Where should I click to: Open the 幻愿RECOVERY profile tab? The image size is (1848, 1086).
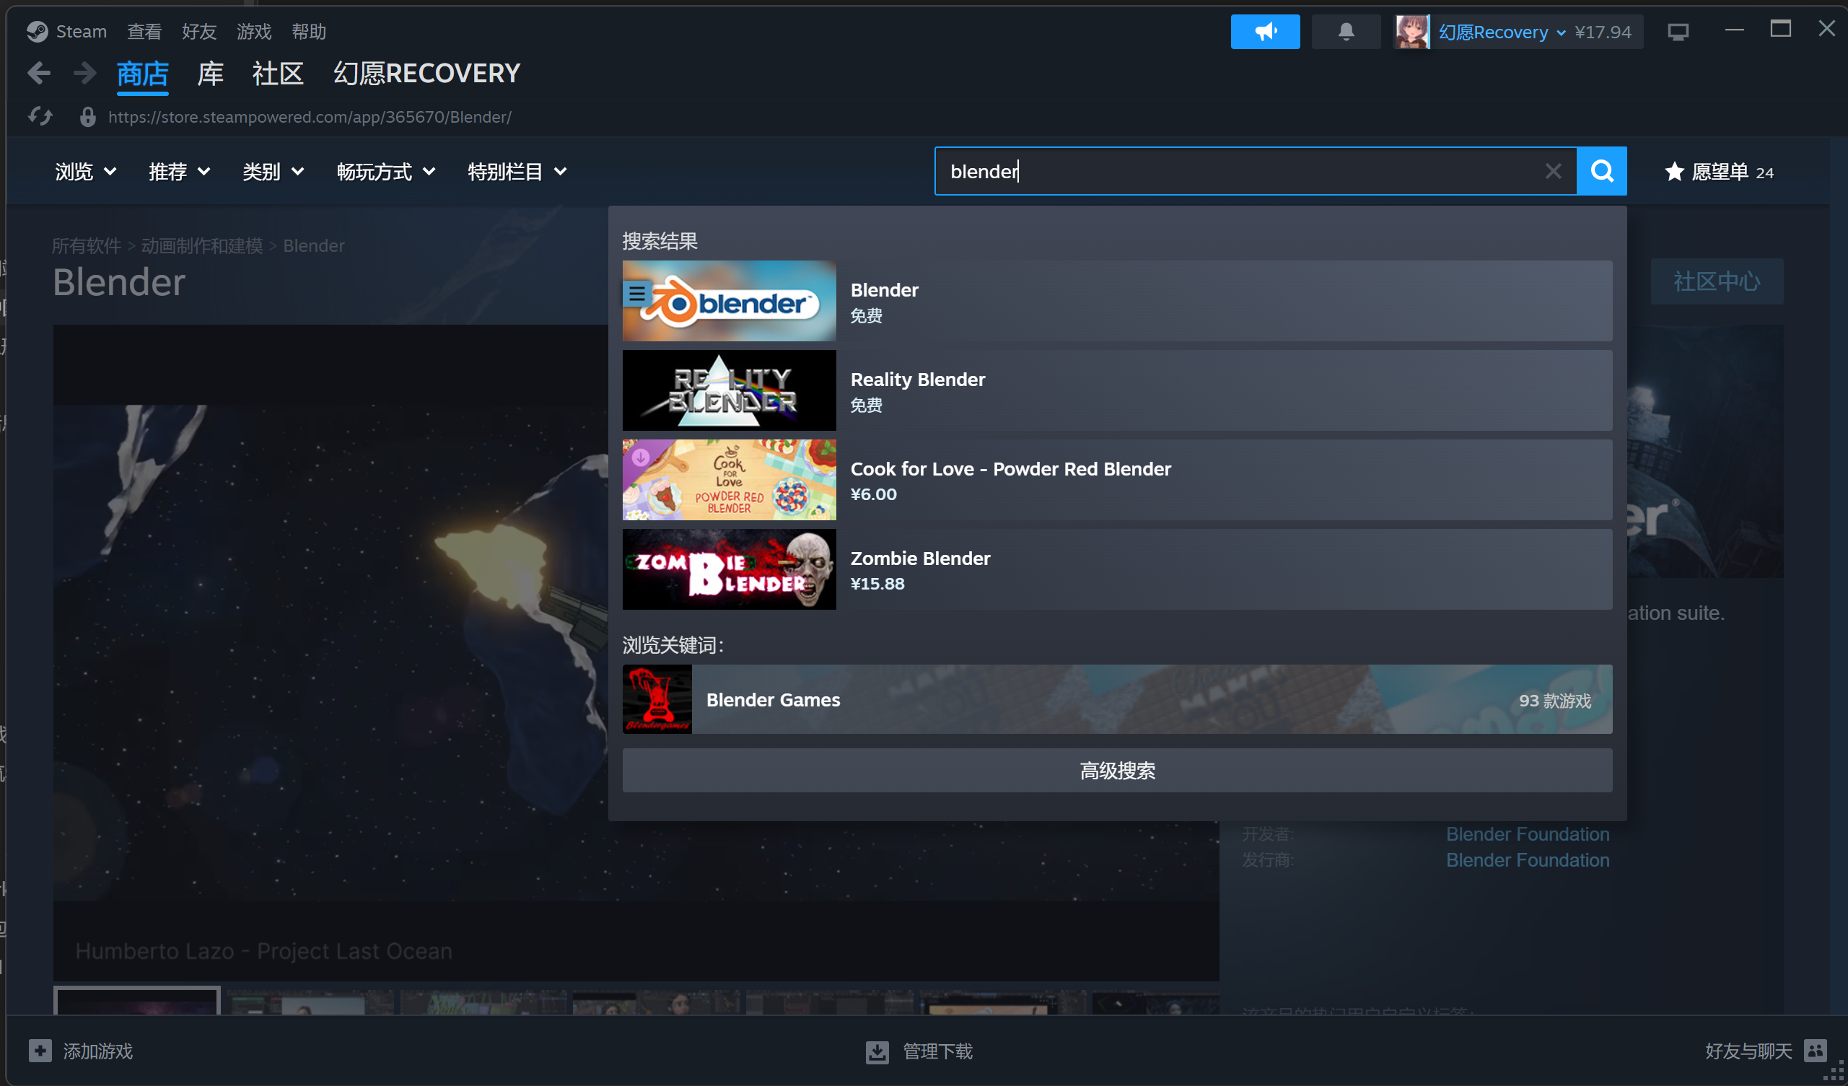pyautogui.click(x=426, y=74)
